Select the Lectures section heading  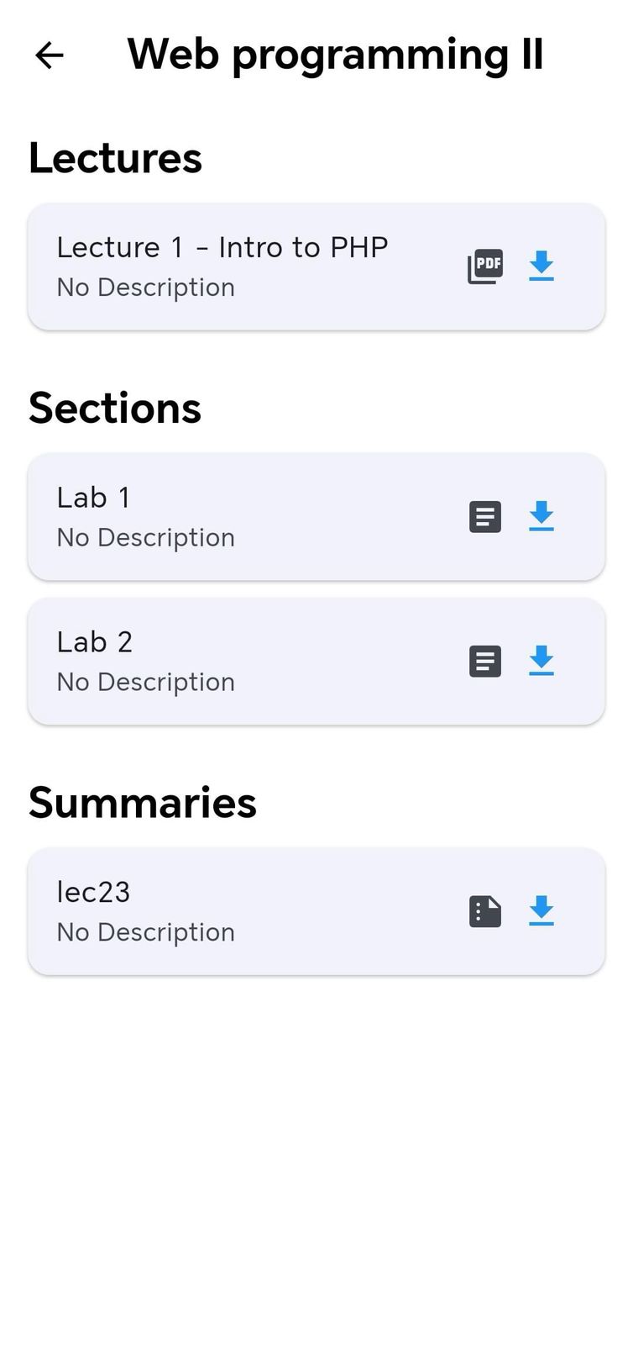(x=115, y=157)
